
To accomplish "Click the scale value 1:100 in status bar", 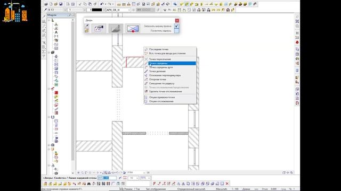I will click(x=235, y=189).
